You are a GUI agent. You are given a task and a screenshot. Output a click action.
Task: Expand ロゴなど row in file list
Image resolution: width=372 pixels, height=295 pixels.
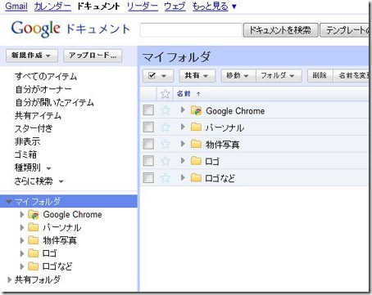click(x=183, y=177)
